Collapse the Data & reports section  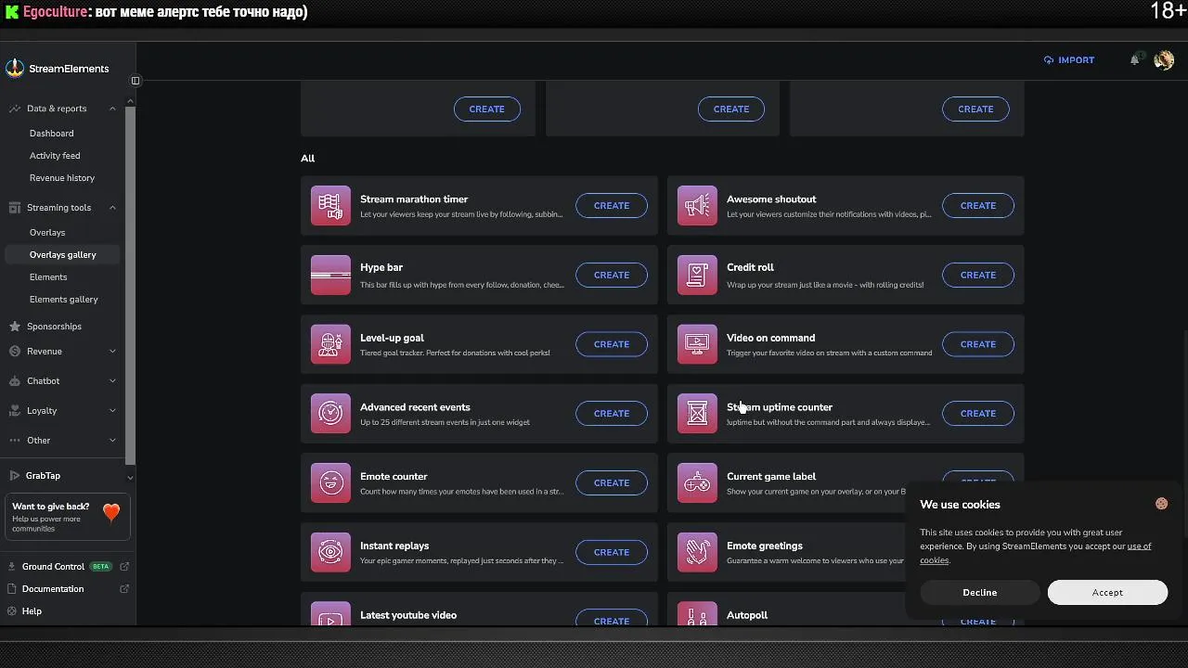point(112,109)
